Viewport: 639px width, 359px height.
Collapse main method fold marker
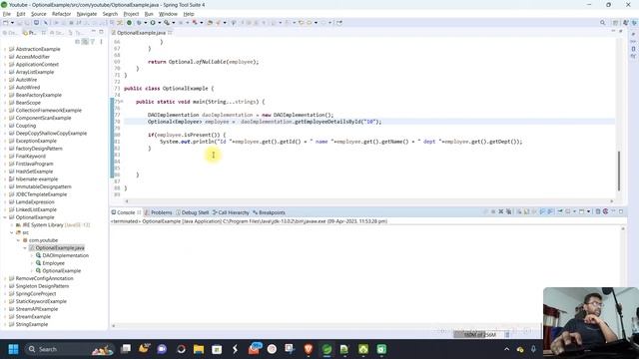pyautogui.click(x=121, y=102)
